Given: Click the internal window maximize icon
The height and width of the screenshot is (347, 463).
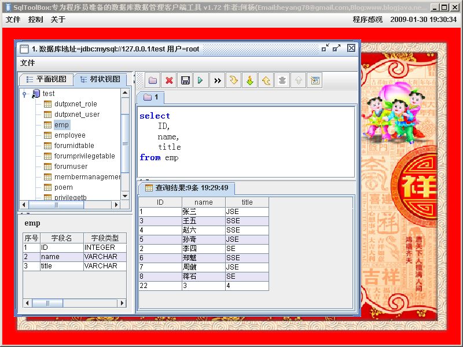Looking at the screenshot, I should [x=337, y=48].
